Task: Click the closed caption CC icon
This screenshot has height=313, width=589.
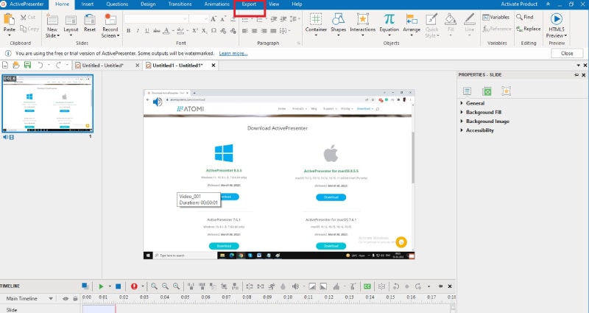Action: click(x=367, y=286)
